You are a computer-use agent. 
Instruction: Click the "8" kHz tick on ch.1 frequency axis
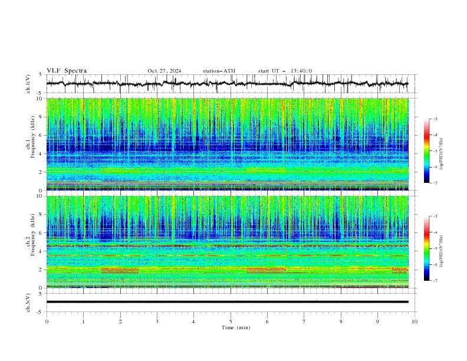(x=42, y=117)
